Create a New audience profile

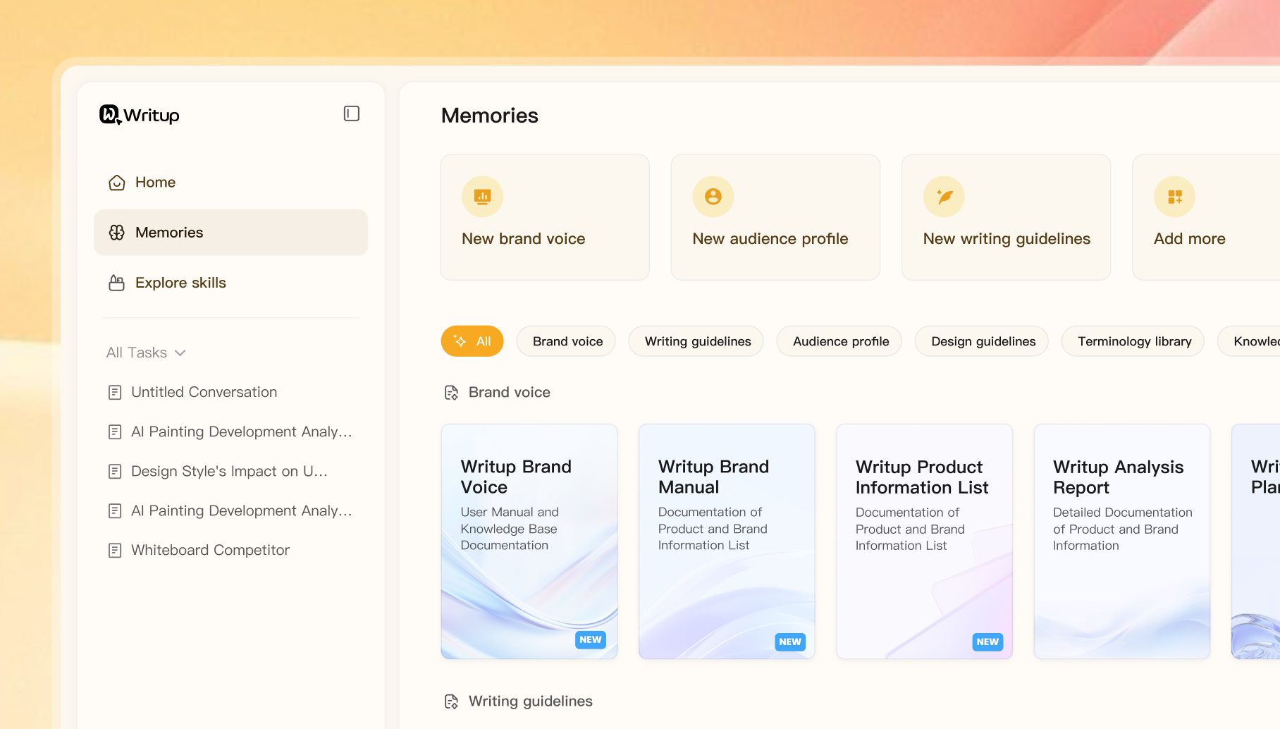click(775, 217)
